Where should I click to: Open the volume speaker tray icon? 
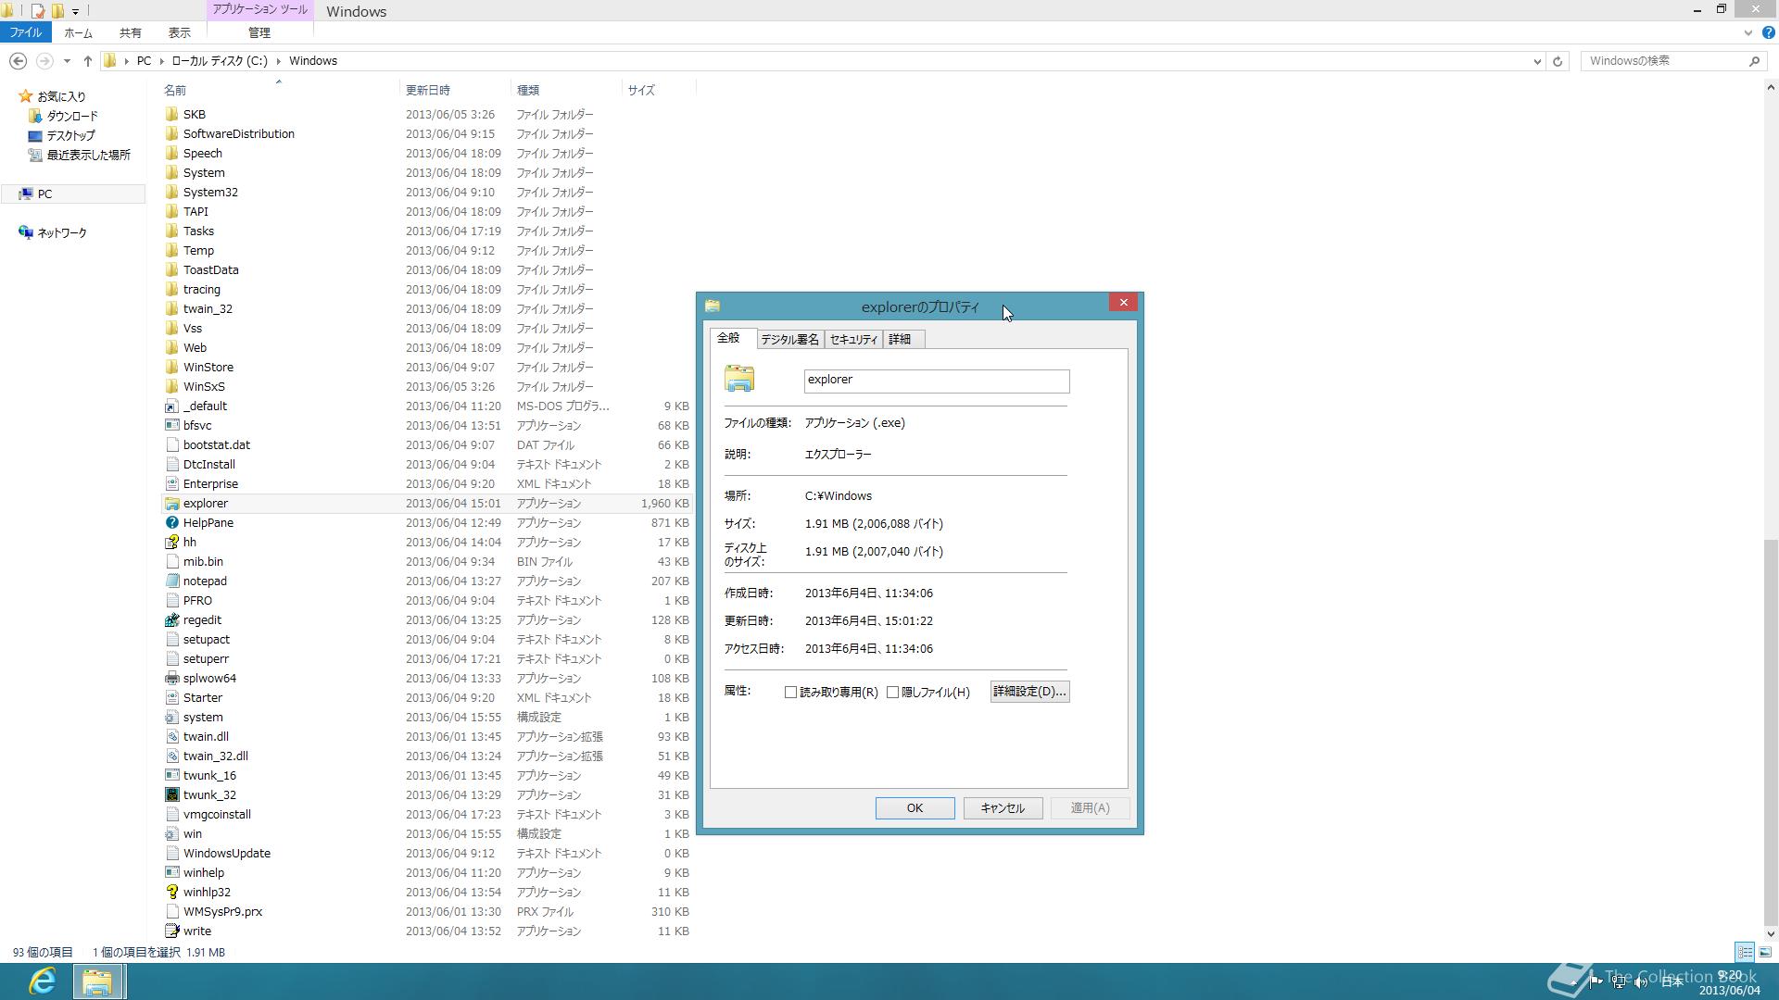coord(1641,982)
